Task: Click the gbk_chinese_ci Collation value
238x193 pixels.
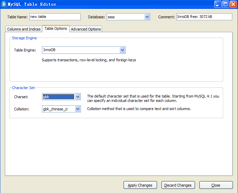Action: pos(56,109)
